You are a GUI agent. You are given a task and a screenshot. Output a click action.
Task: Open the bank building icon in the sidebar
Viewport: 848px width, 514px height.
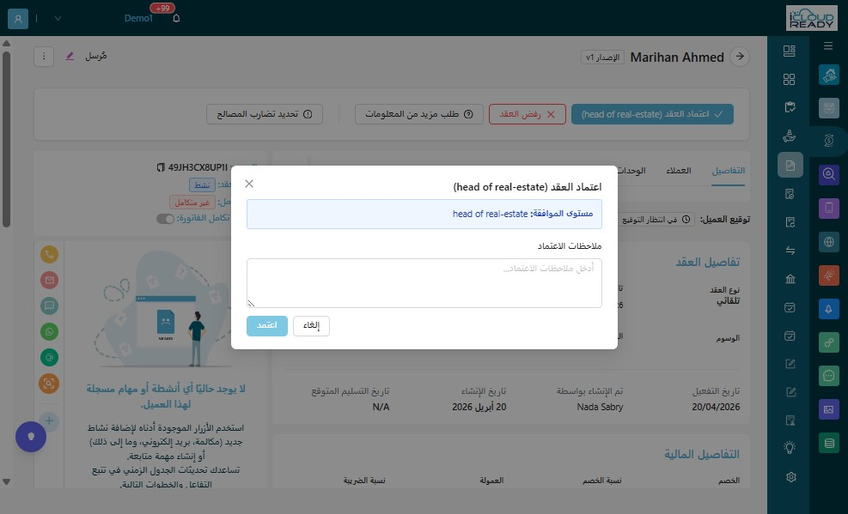point(790,279)
